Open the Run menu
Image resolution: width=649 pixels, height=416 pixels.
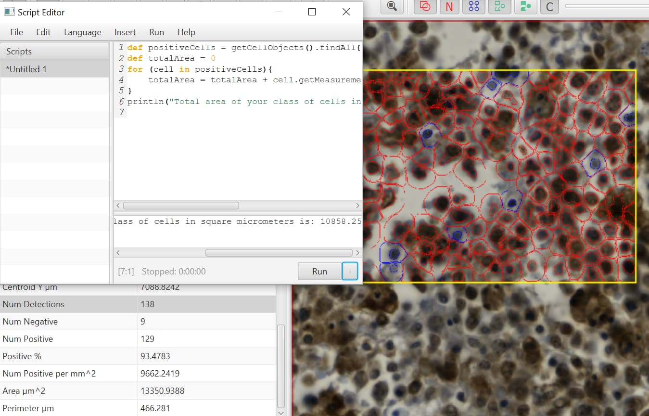click(156, 32)
